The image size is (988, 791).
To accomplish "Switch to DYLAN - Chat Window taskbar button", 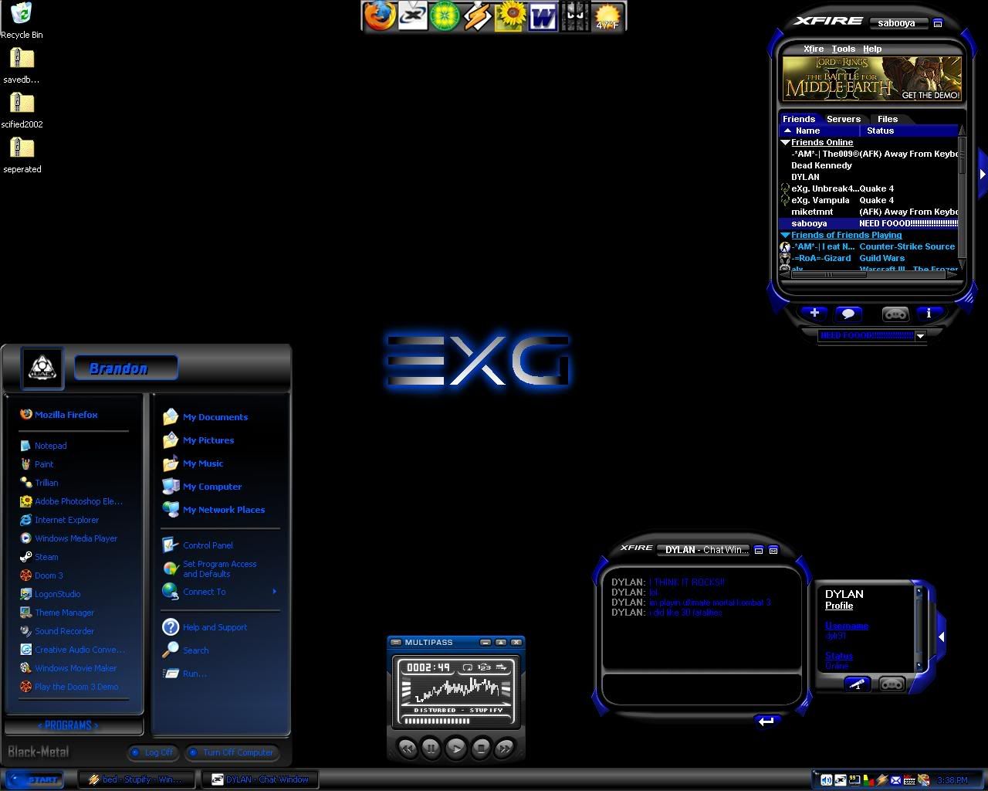I will tap(259, 779).
